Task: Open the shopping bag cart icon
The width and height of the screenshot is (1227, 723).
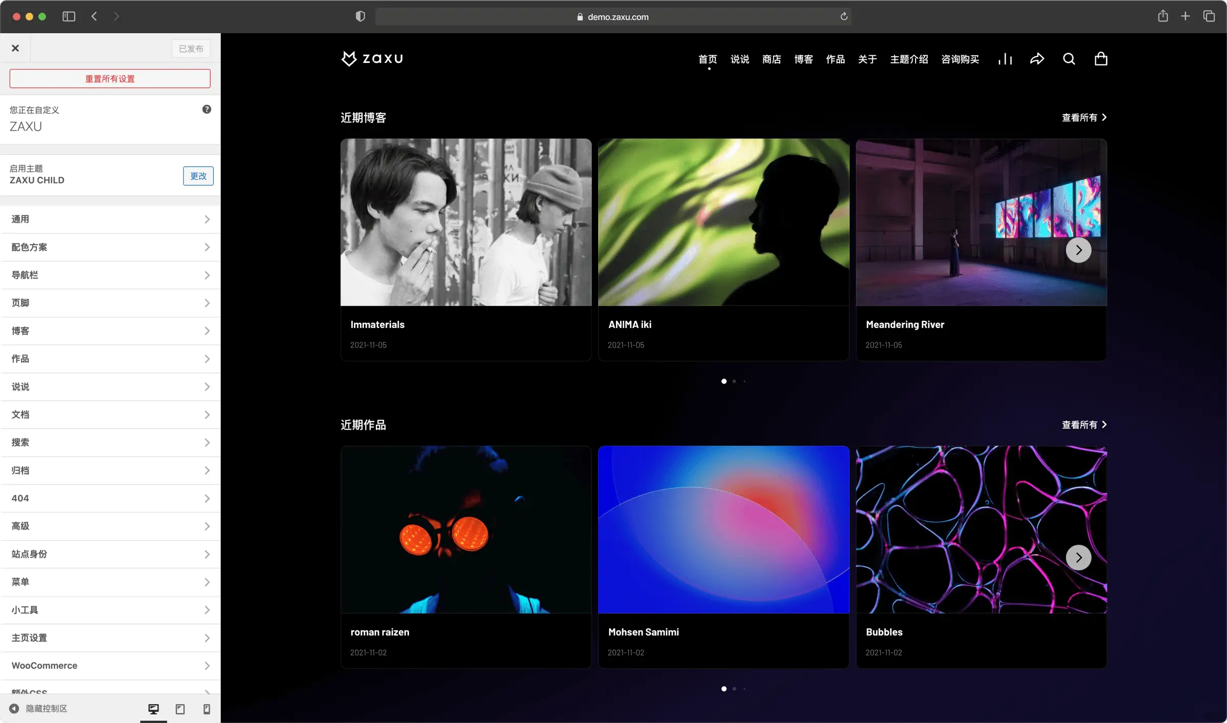Action: pos(1101,59)
